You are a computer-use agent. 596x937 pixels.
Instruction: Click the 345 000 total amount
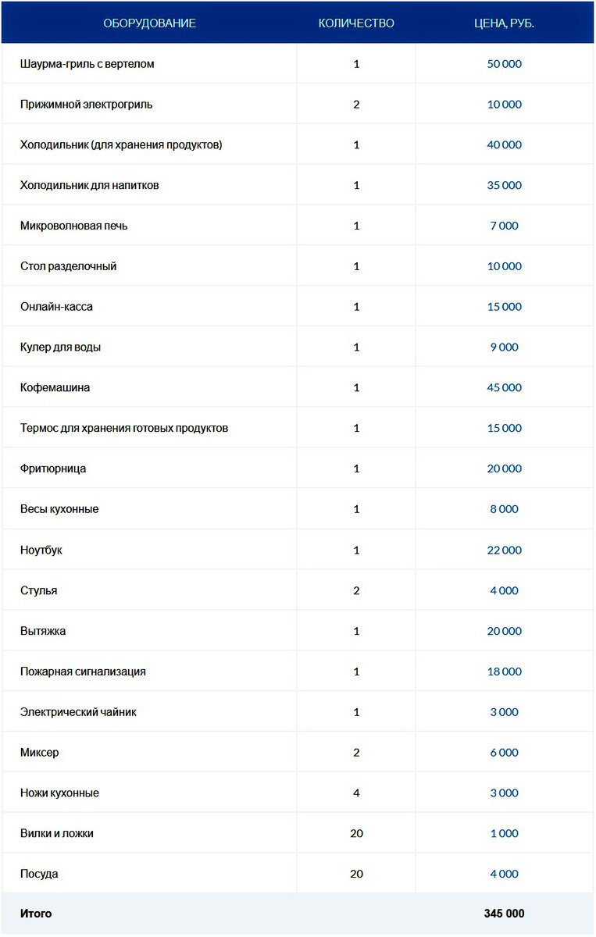pyautogui.click(x=504, y=914)
